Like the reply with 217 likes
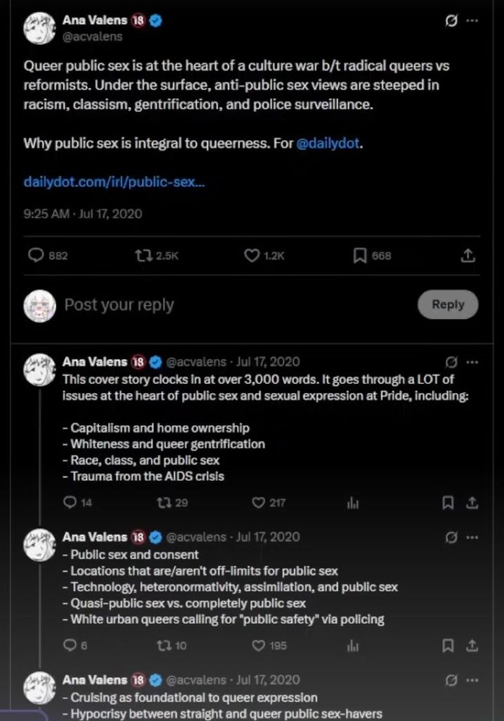The width and height of the screenshot is (504, 721). click(x=259, y=503)
